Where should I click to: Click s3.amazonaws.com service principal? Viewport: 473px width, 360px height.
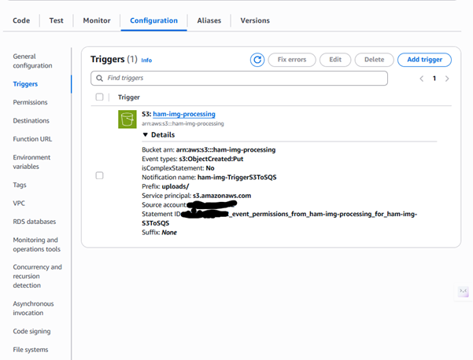click(222, 196)
